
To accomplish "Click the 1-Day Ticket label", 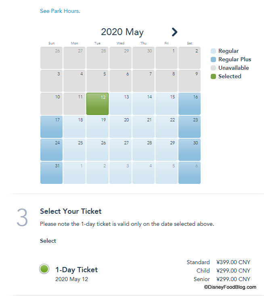I will pyautogui.click(x=76, y=270).
